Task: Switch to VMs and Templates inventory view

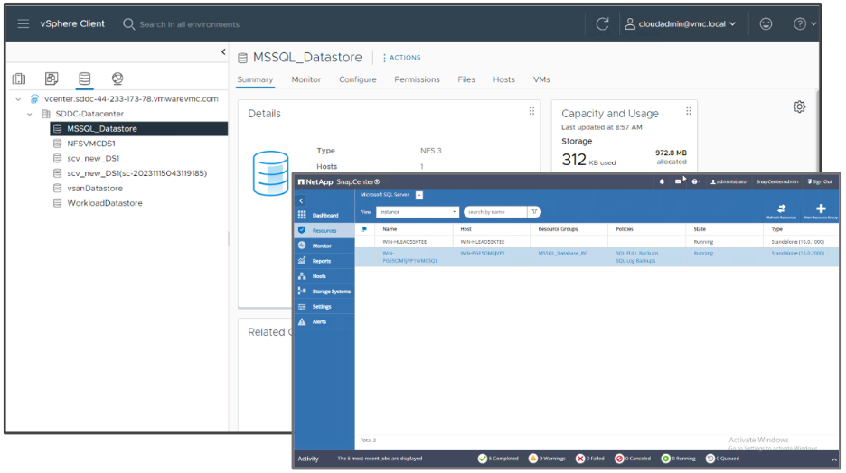Action: pyautogui.click(x=52, y=79)
